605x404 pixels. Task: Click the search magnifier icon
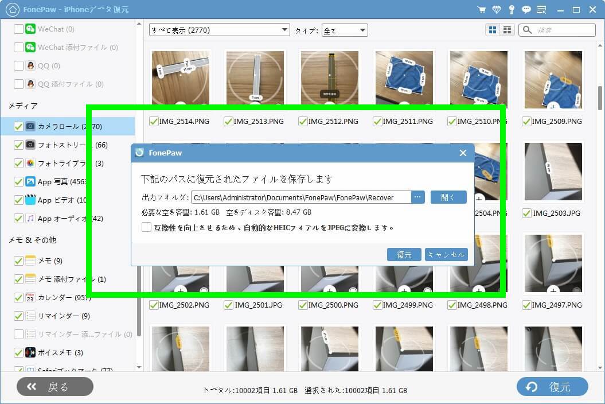[x=527, y=30]
